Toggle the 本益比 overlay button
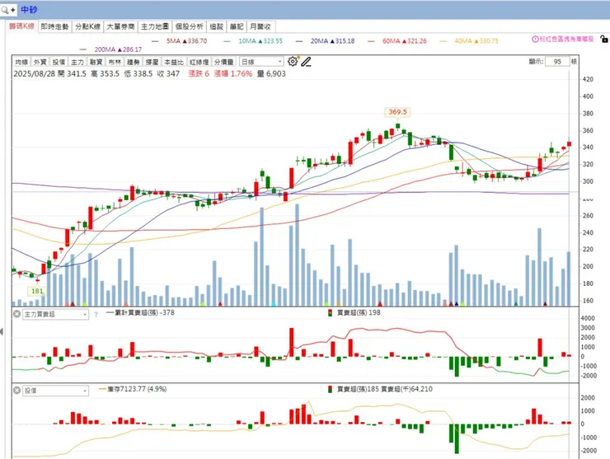Screen dimensions: 610x459 (x=173, y=62)
